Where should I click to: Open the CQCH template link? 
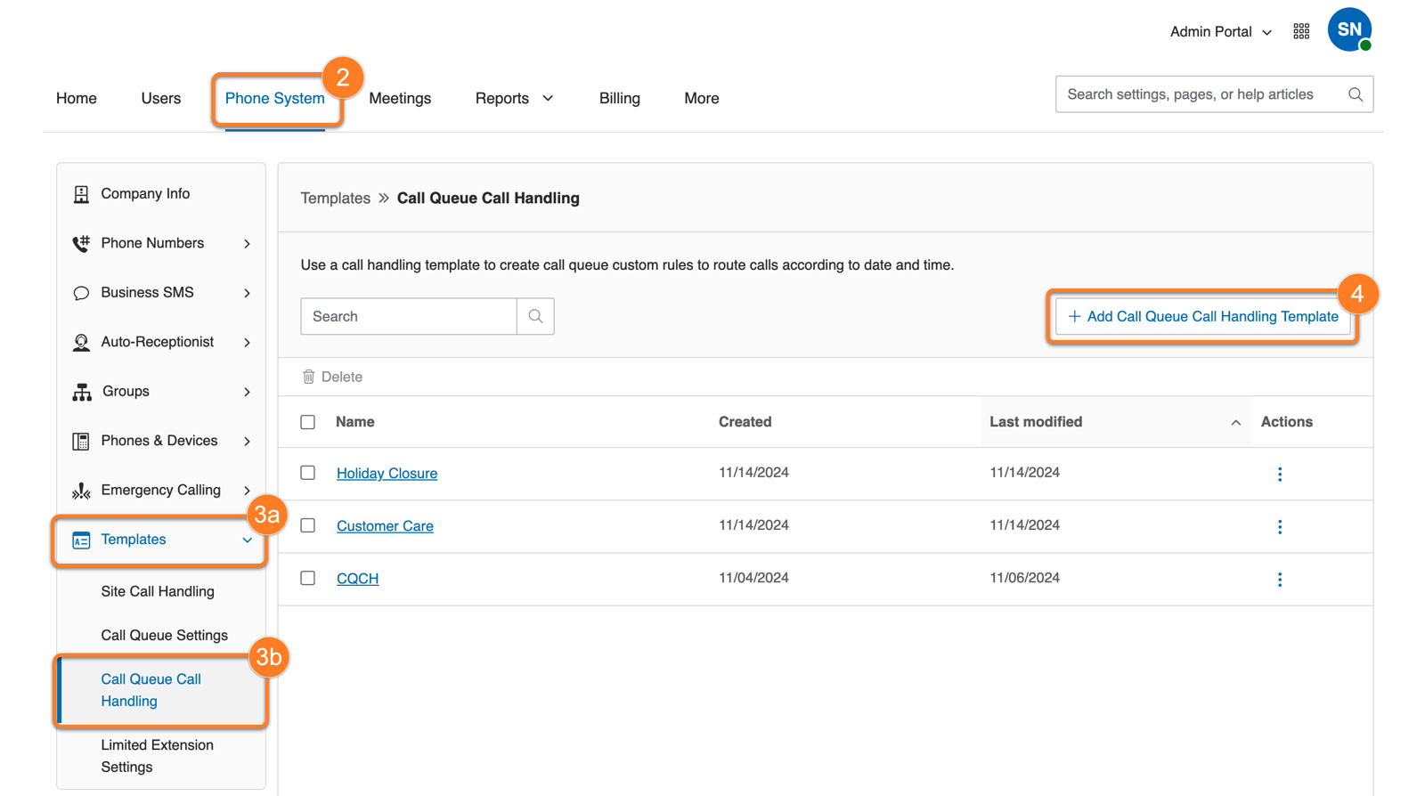click(x=357, y=579)
